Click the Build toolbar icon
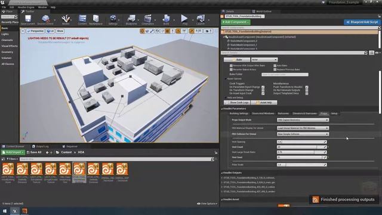Screen dimensions: 382x215 [x=166, y=19]
